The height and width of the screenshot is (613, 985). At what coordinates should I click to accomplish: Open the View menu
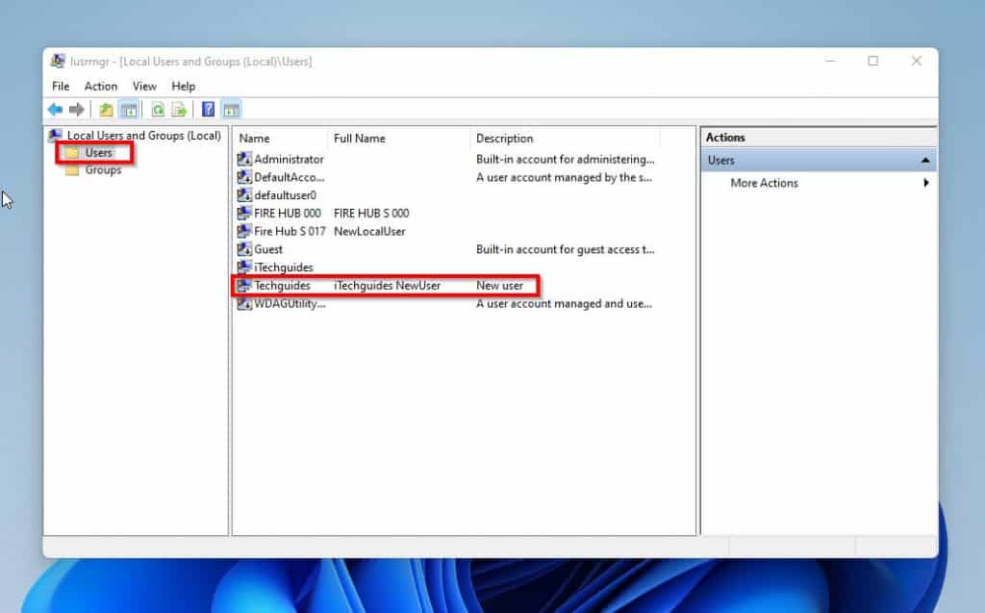coord(144,87)
